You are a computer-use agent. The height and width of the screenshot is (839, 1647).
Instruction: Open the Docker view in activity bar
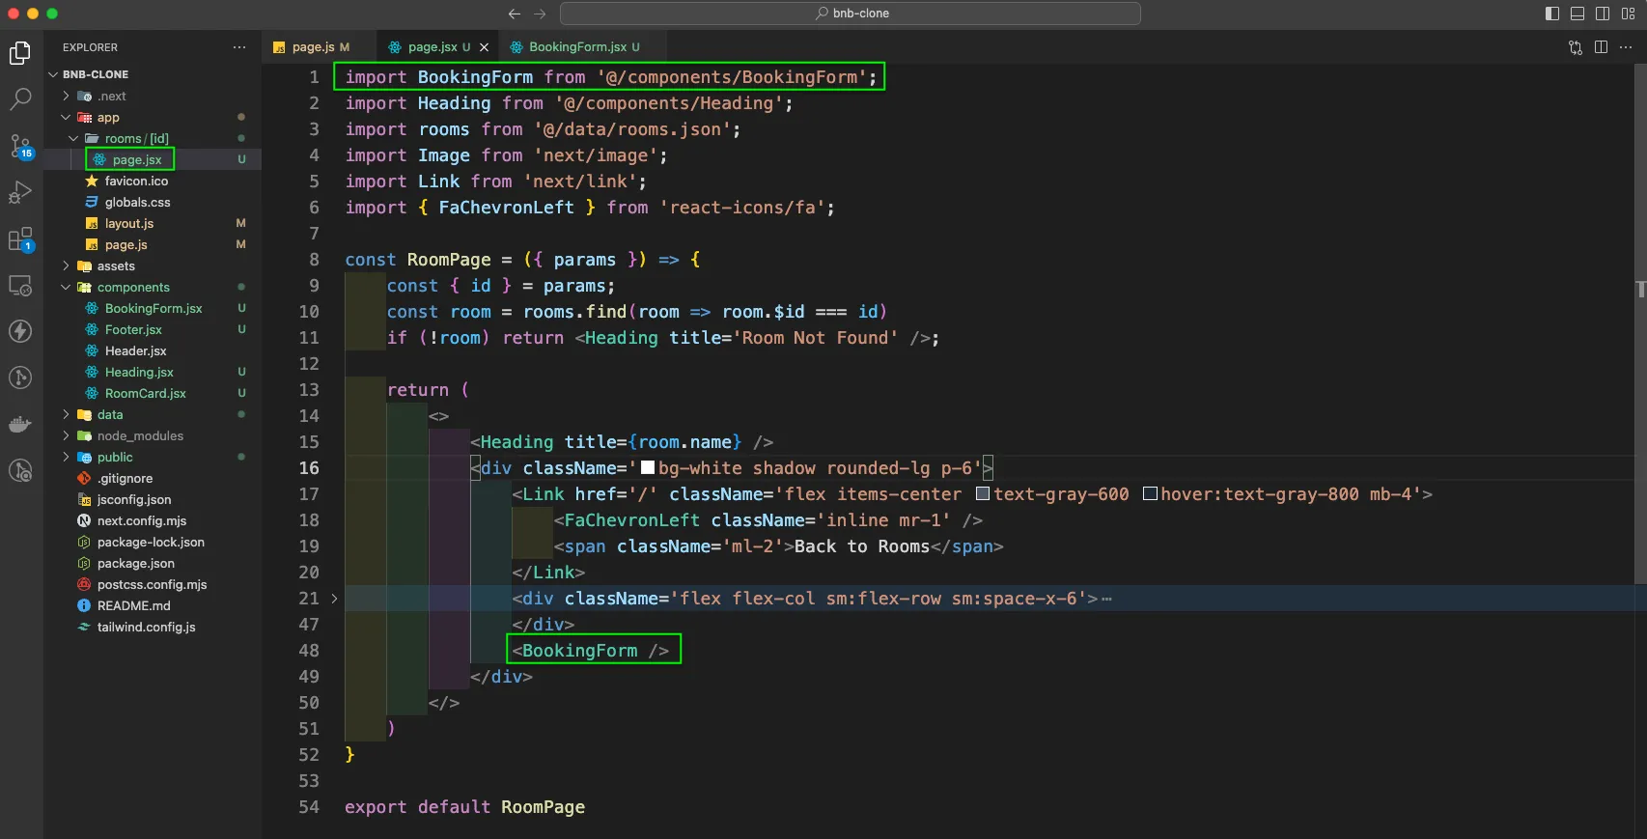(x=20, y=424)
